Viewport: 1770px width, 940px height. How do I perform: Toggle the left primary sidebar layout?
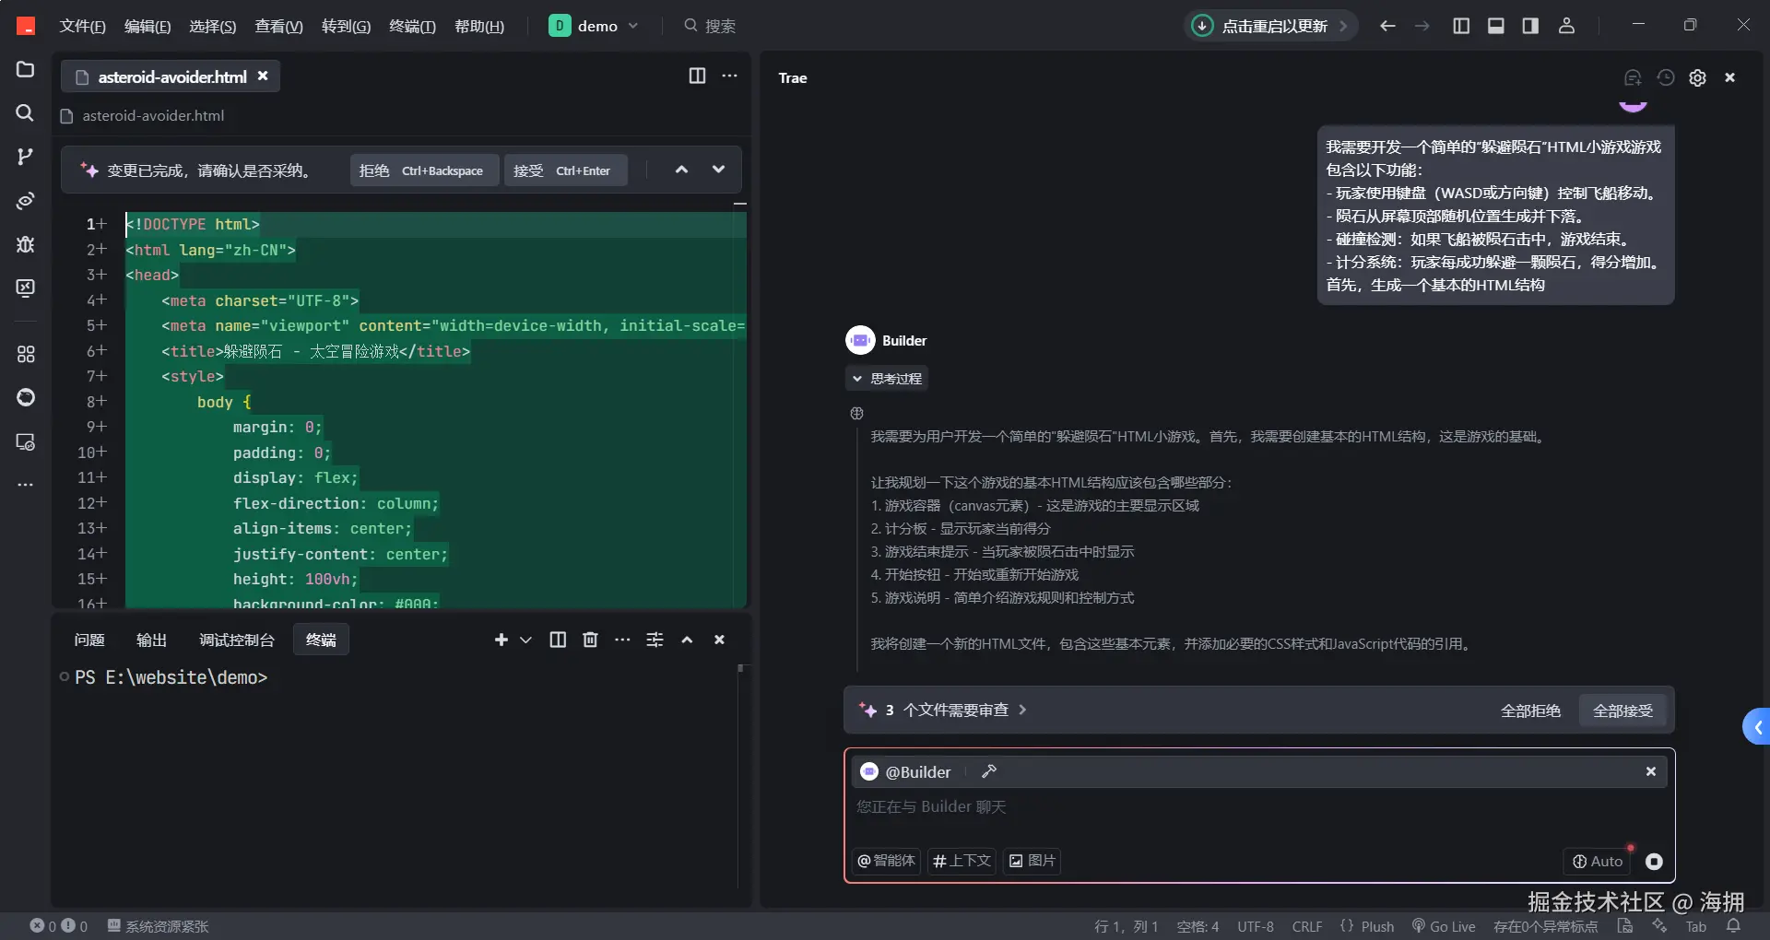click(1461, 26)
